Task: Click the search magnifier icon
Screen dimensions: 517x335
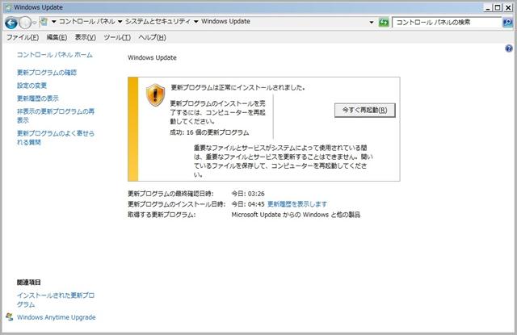Action: coord(507,23)
